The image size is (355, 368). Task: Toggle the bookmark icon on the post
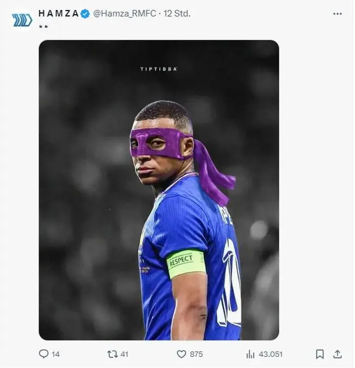320,354
